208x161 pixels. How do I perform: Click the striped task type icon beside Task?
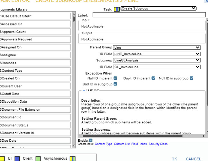point(117,9)
